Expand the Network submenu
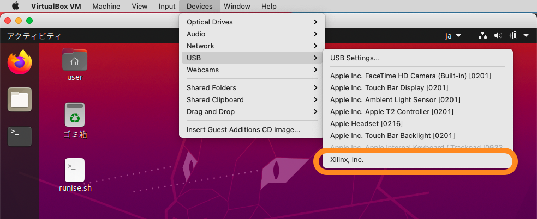 point(252,46)
